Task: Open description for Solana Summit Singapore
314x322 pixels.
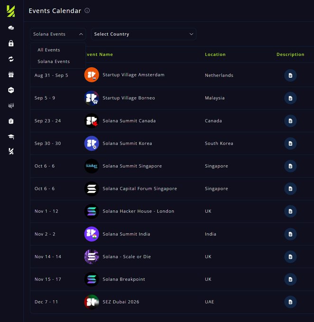Action: (x=290, y=166)
